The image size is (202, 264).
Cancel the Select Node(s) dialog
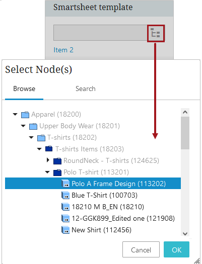[x=141, y=249]
